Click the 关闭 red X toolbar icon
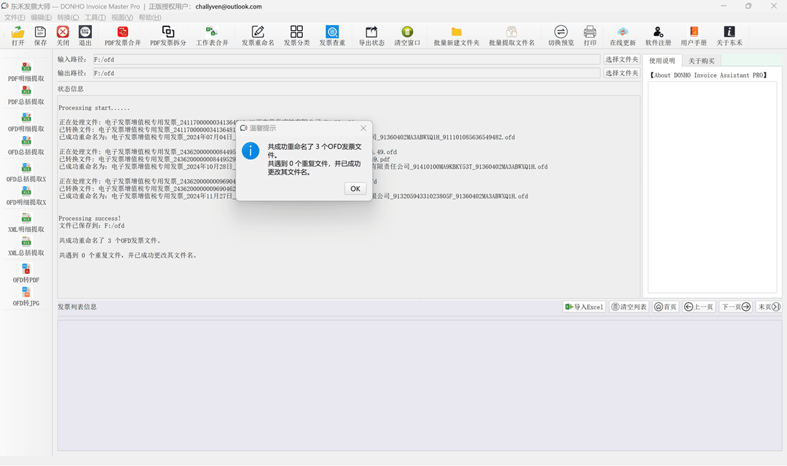Viewport: 787px width, 466px height. pyautogui.click(x=63, y=36)
